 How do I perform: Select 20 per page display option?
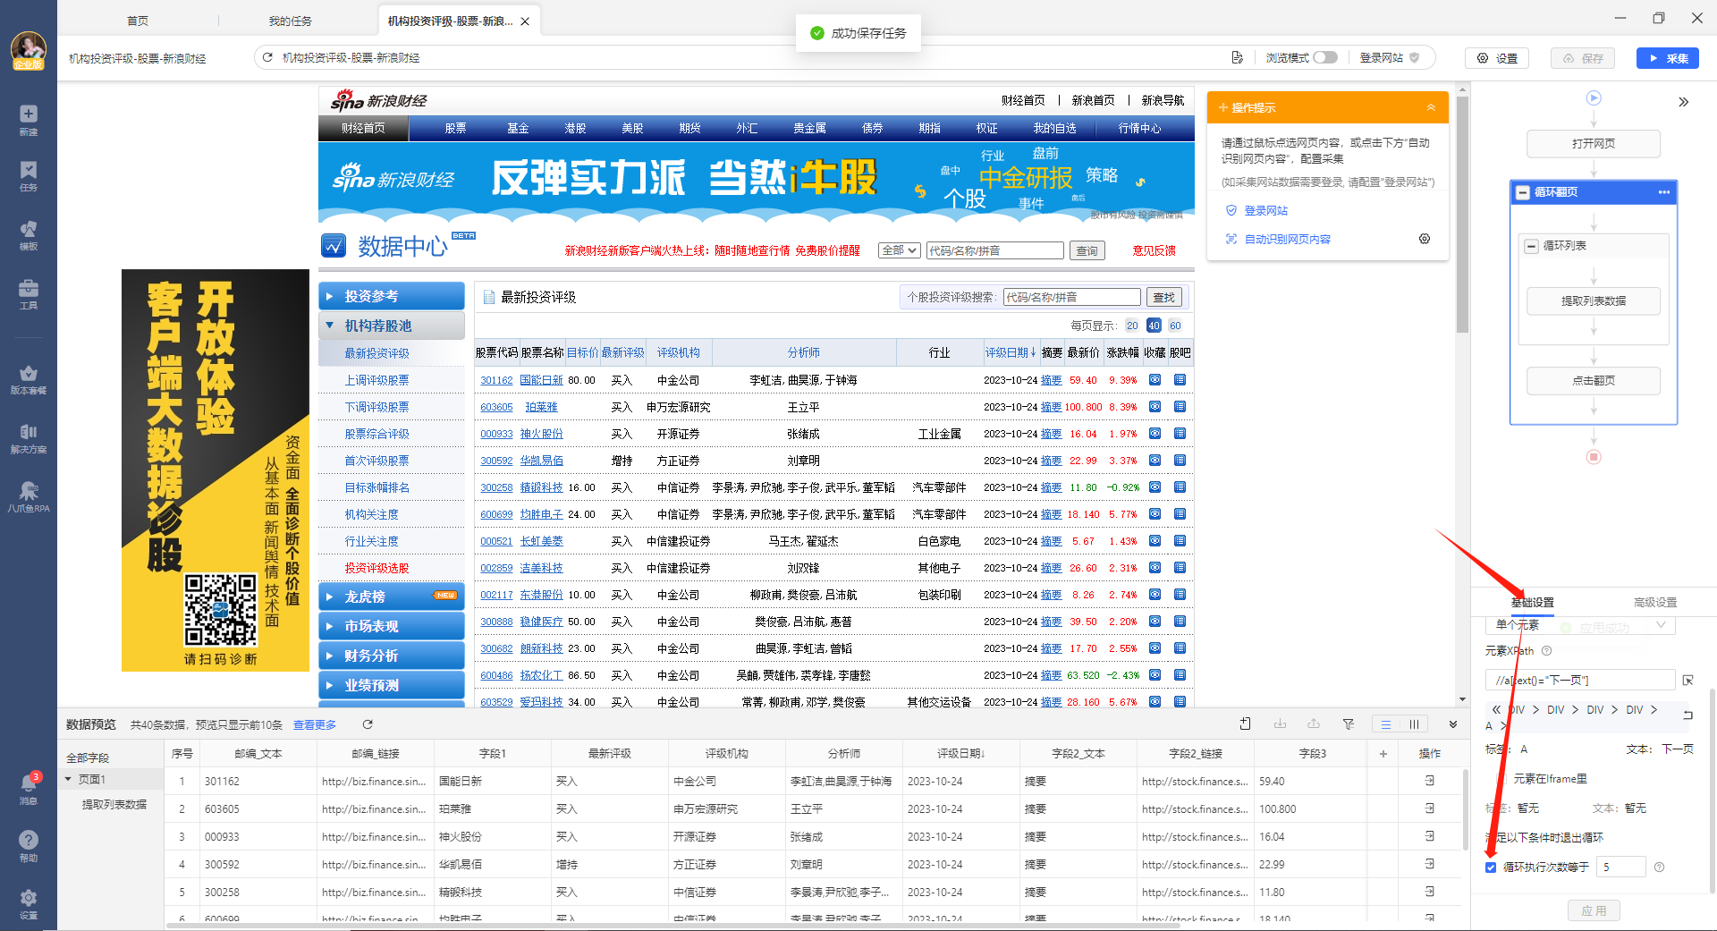[1132, 326]
